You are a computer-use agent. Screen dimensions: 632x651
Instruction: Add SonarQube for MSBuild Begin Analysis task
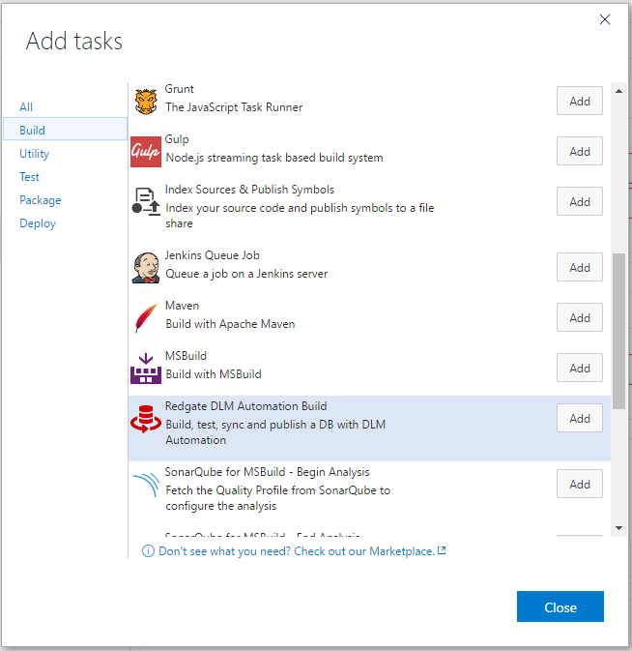[x=580, y=484]
